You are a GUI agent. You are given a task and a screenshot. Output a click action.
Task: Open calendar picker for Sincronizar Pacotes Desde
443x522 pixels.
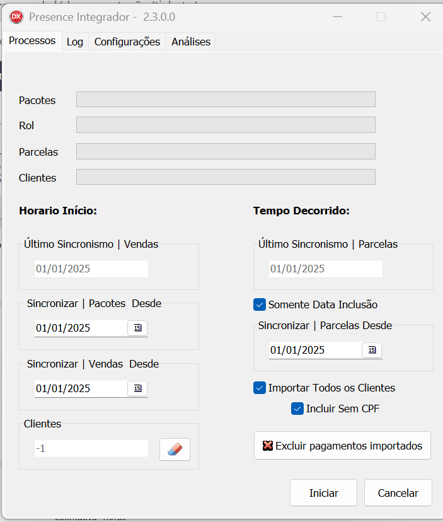[x=137, y=328]
